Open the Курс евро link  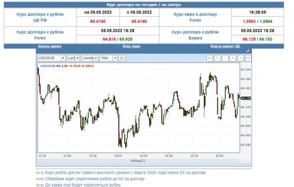coord(131,46)
